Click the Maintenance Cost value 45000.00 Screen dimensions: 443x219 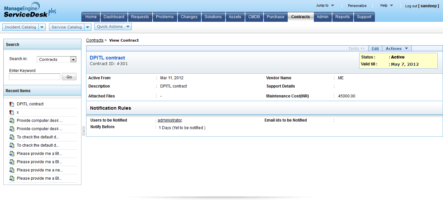346,96
